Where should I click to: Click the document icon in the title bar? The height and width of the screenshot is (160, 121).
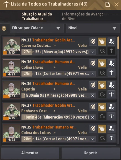point(107,4)
